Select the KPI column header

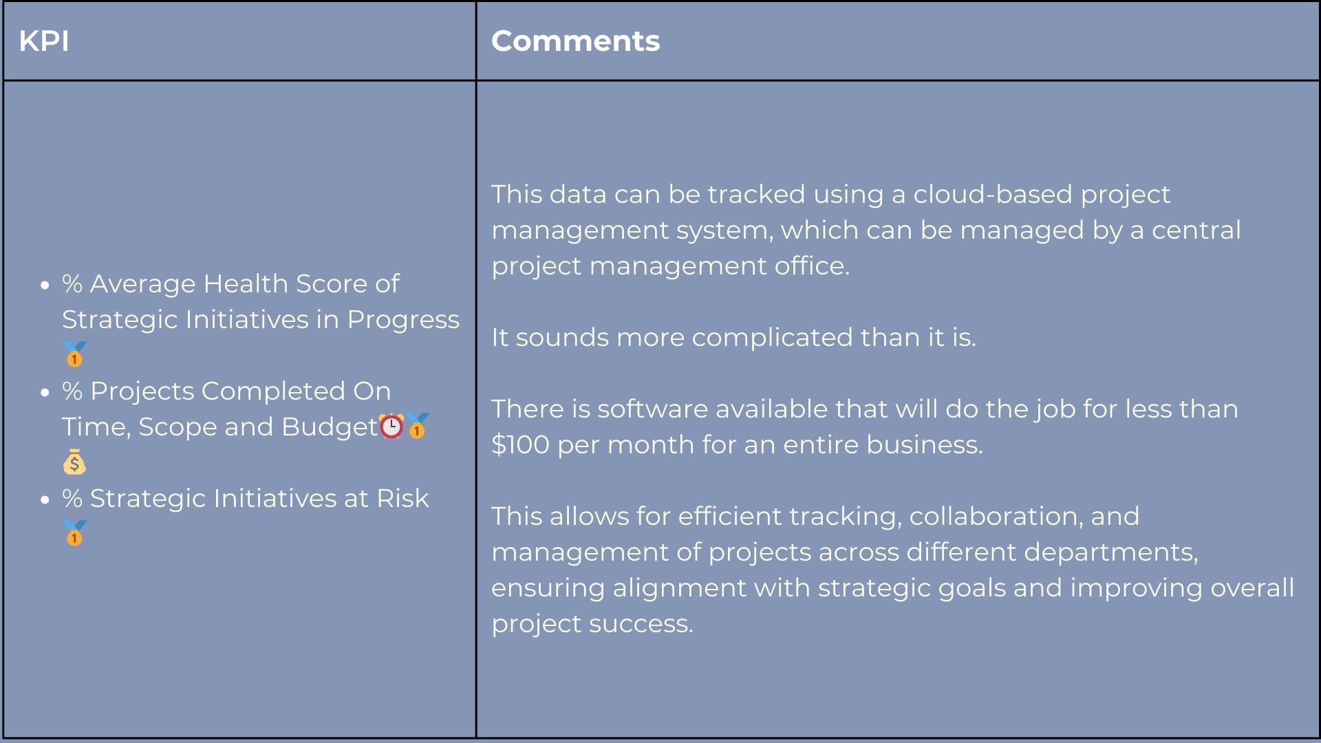pos(44,41)
